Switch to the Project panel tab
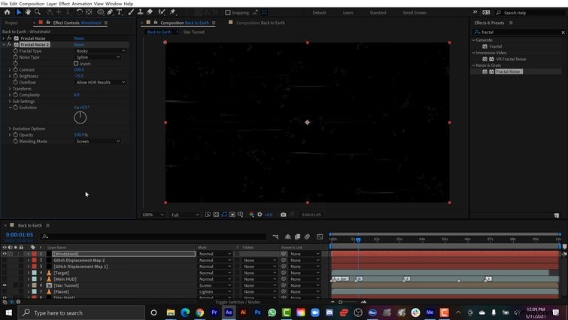 tap(11, 23)
